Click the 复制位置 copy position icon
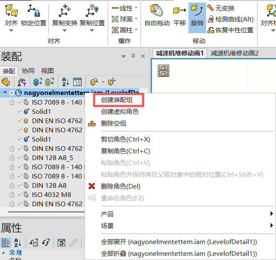The image size is (276, 260). (x=92, y=11)
